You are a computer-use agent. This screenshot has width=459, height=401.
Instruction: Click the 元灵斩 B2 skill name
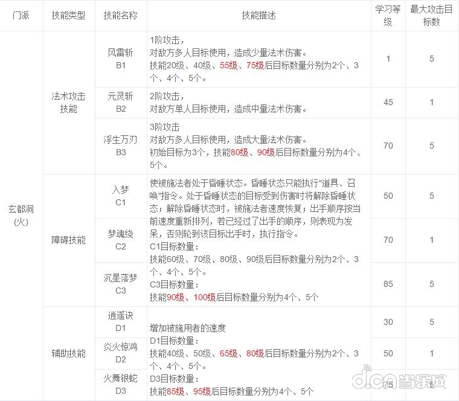120,102
